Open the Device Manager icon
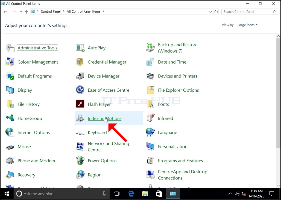The image size is (281, 200). (80, 76)
